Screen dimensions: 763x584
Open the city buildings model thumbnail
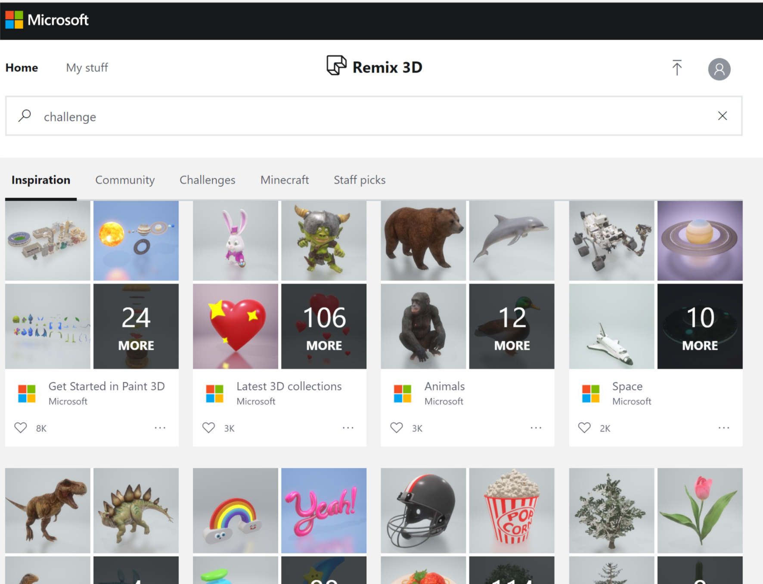(48, 241)
